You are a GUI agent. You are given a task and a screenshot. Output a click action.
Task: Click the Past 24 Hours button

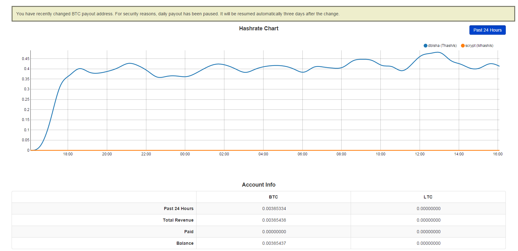coord(487,30)
